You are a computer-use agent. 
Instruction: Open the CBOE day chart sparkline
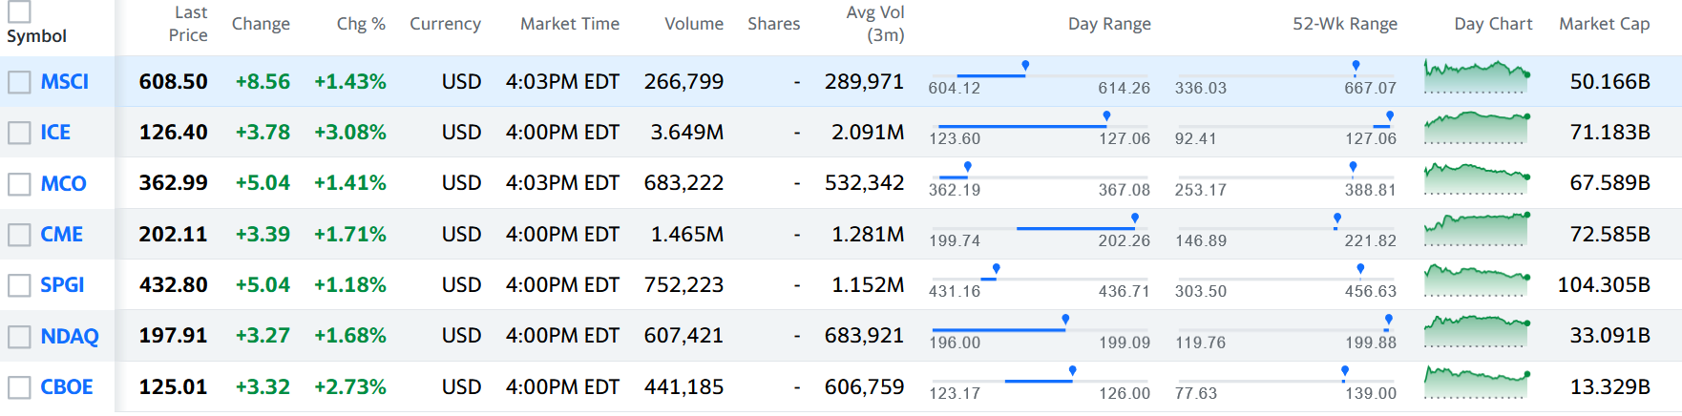click(1476, 383)
